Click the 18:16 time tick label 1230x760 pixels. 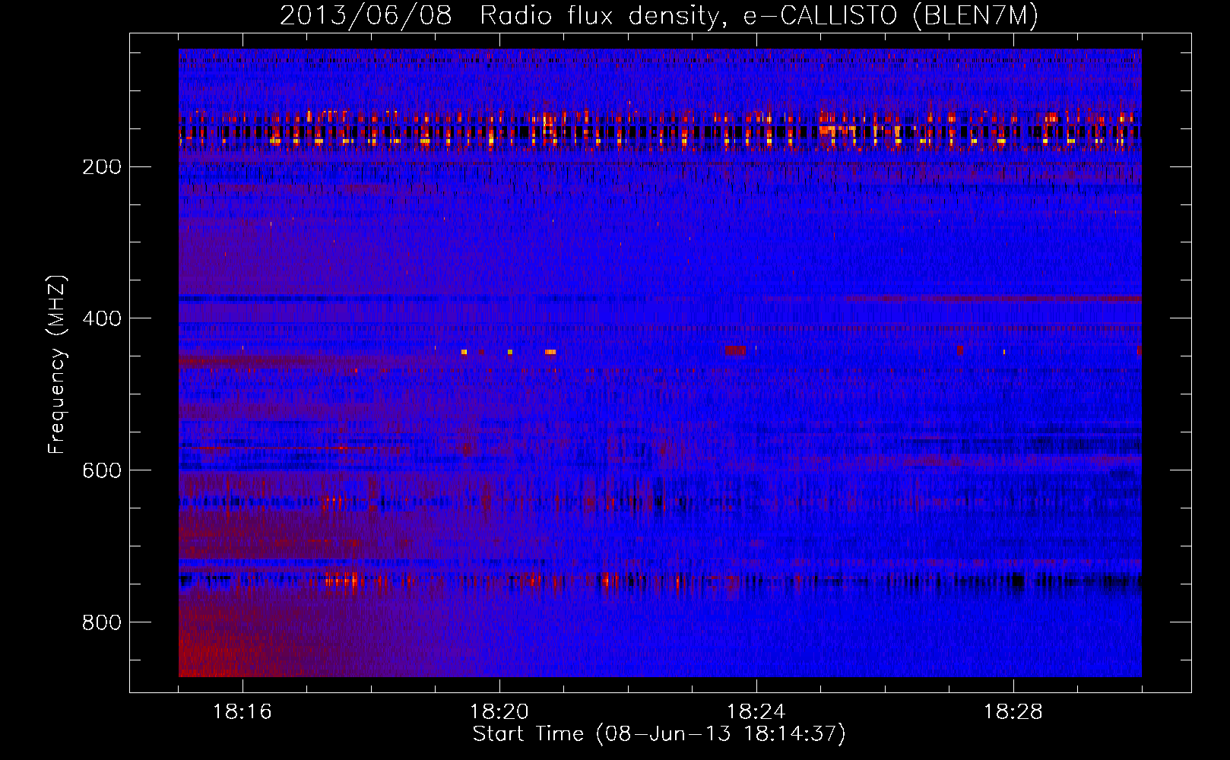point(243,712)
